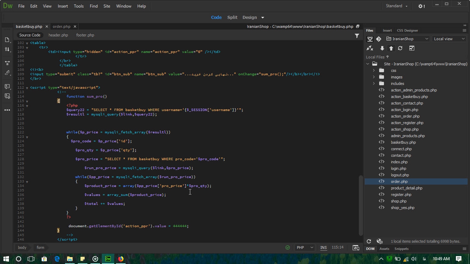The image size is (470, 264).
Task: Open Site menu
Action: pos(107,6)
